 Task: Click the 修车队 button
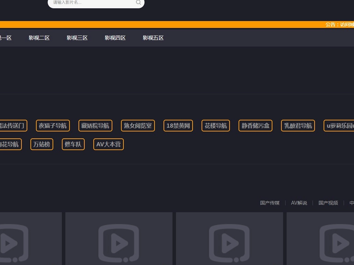point(73,144)
